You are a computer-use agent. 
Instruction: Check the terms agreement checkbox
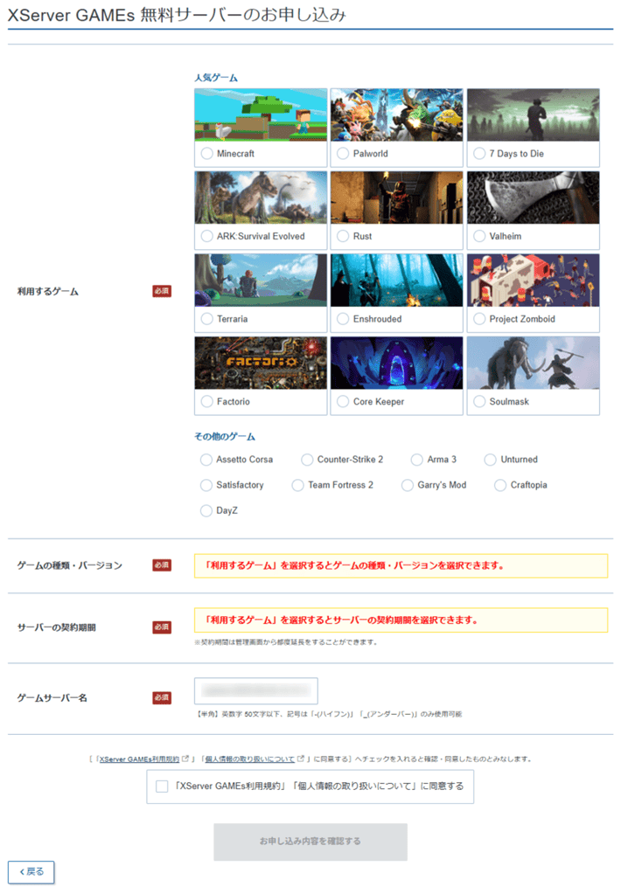(162, 787)
